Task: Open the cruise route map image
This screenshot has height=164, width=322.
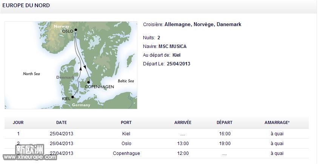Action: [x=71, y=65]
